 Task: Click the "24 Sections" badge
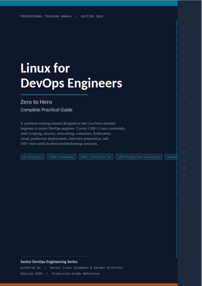(32, 157)
